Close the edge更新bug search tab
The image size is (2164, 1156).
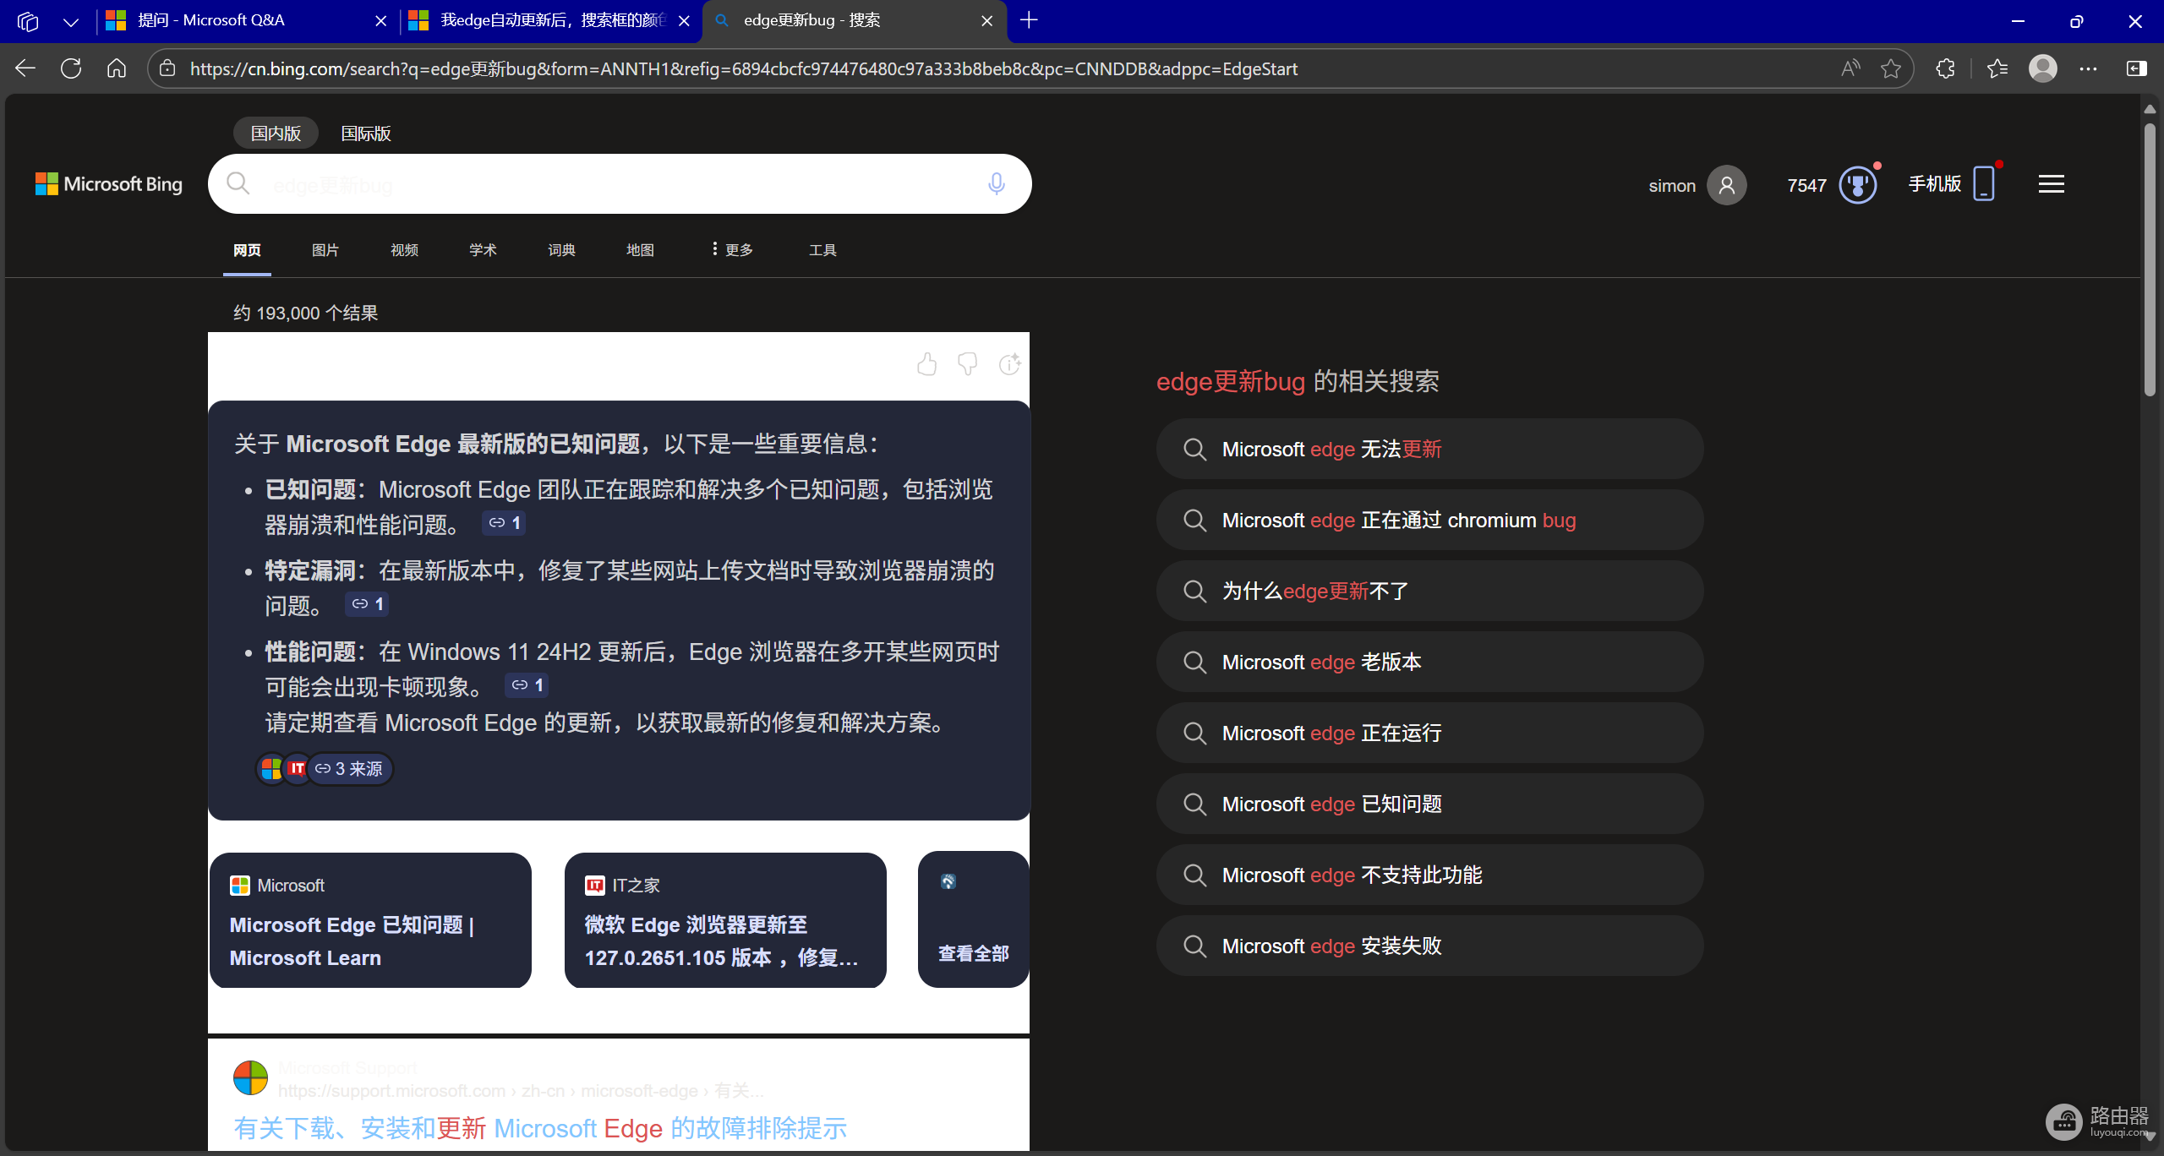[x=986, y=21]
